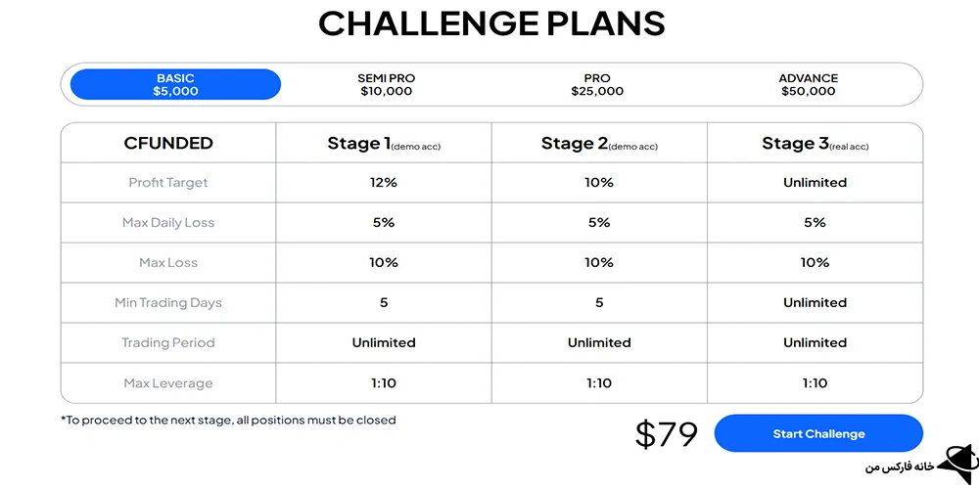This screenshot has height=489, width=979.
Task: Click the $79 price label
Action: (x=667, y=434)
